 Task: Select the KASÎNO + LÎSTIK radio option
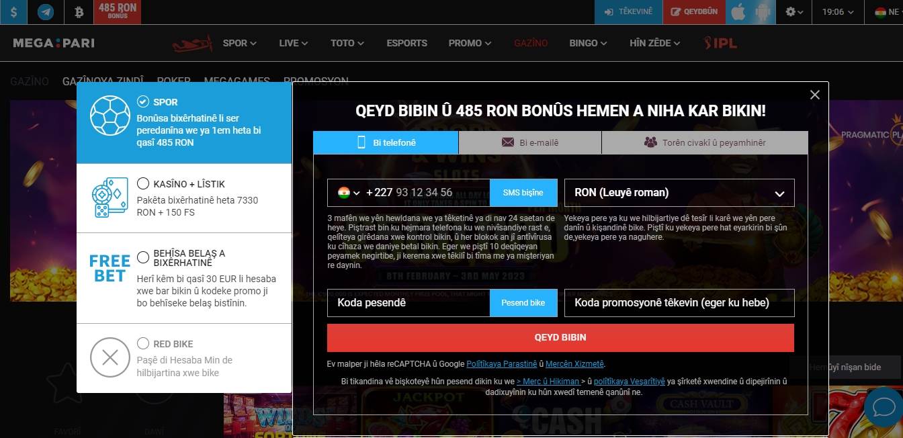coord(142,183)
